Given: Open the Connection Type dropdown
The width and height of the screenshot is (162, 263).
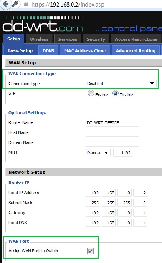Looking at the screenshot, I should (x=121, y=83).
